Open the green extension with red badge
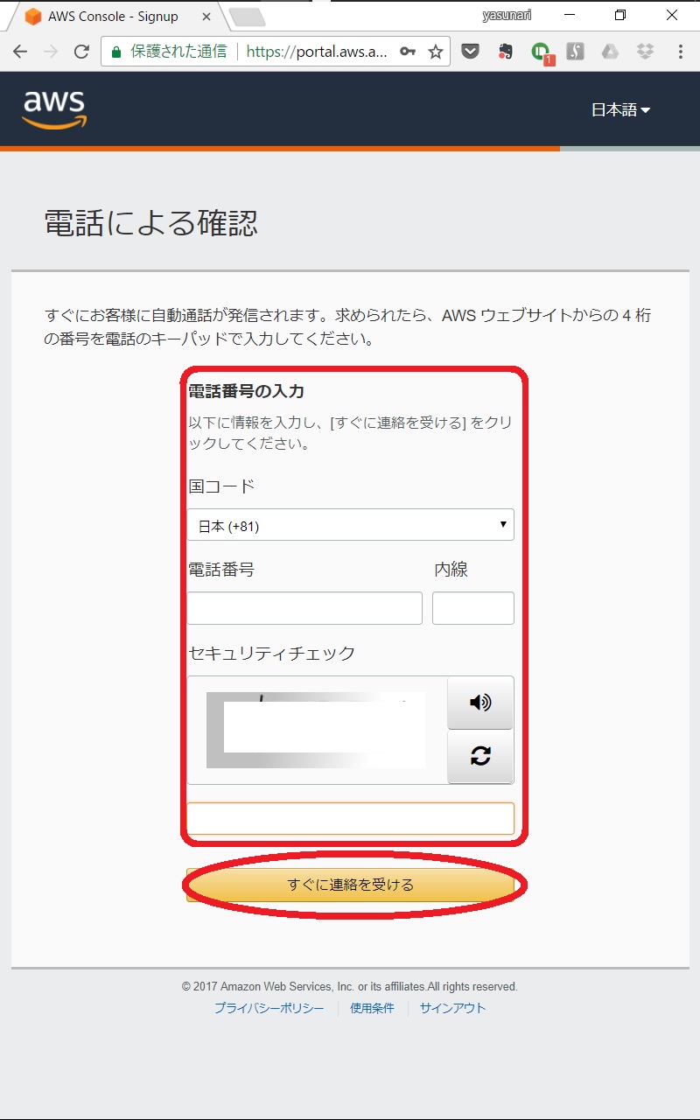The width and height of the screenshot is (700, 1120). [x=541, y=52]
